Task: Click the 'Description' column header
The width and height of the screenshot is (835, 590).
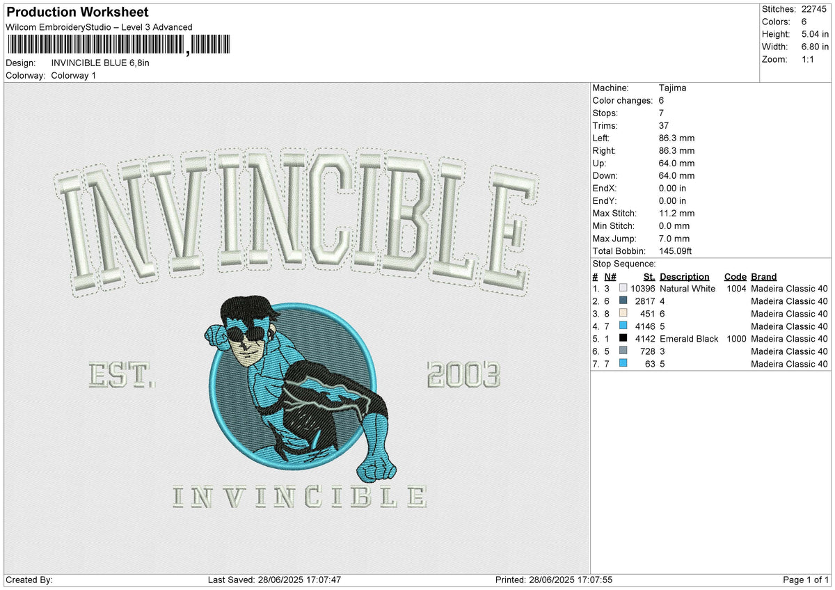Action: (x=685, y=276)
